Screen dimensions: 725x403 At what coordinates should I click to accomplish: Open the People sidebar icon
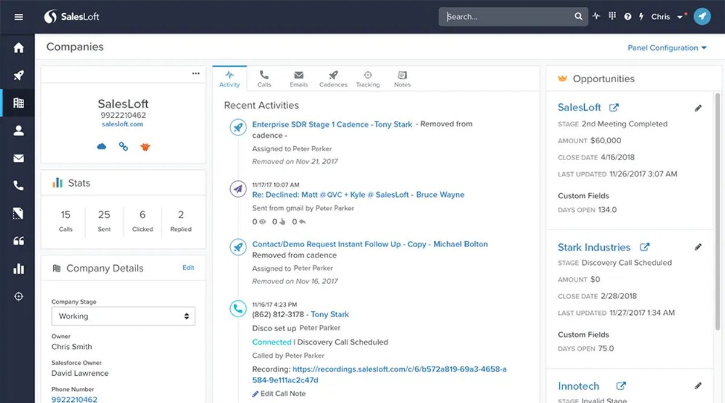pos(19,131)
